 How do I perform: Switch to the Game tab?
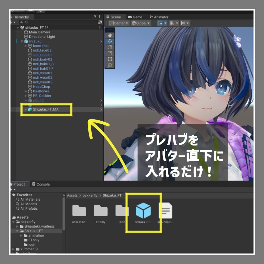(x=135, y=17)
